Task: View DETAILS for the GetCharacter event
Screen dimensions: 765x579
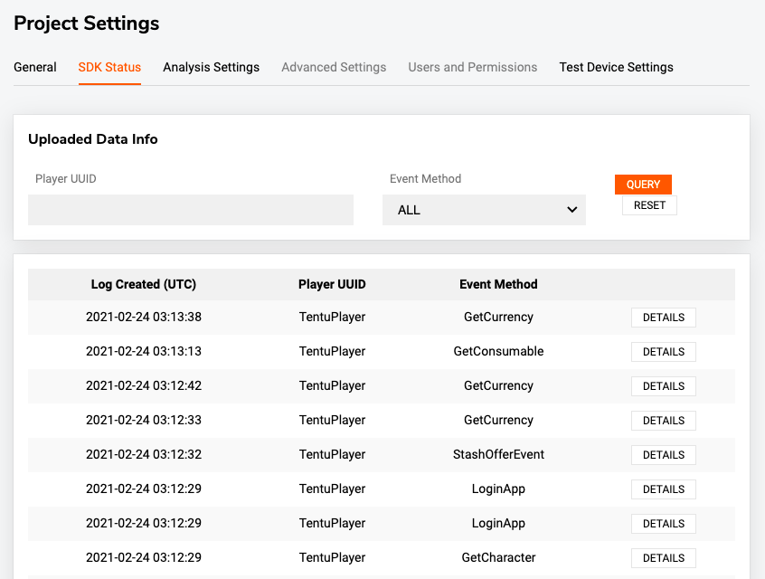Action: (664, 558)
